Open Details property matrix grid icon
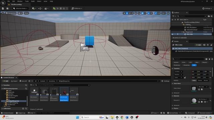The image size is (214, 120). point(206,59)
